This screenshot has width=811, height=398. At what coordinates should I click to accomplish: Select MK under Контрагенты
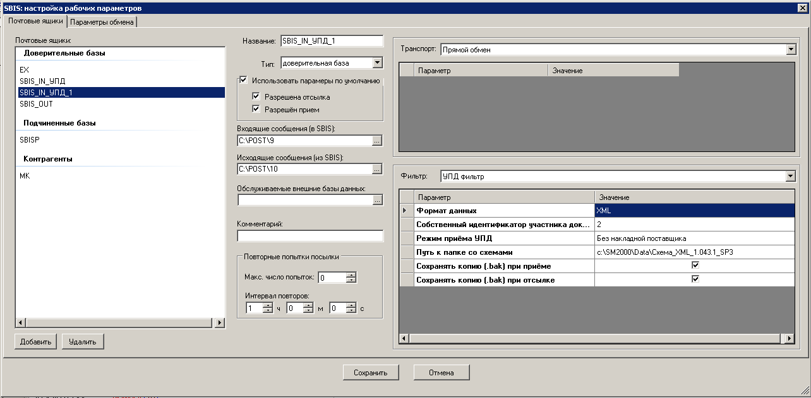click(120, 176)
